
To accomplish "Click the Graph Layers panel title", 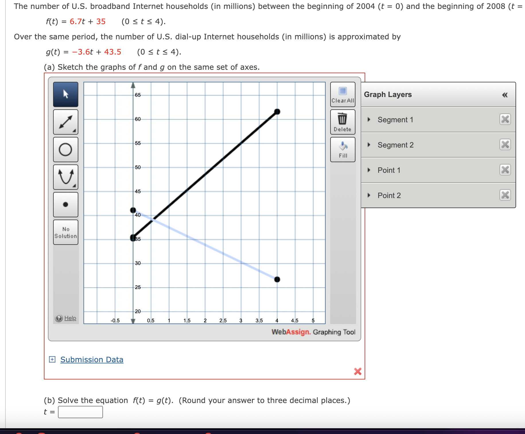I will pyautogui.click(x=388, y=94).
